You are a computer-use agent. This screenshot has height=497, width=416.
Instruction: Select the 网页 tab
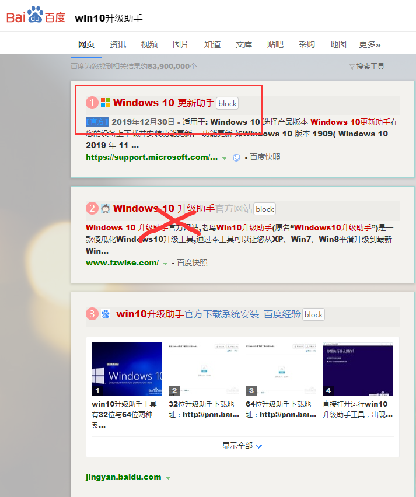pos(86,44)
